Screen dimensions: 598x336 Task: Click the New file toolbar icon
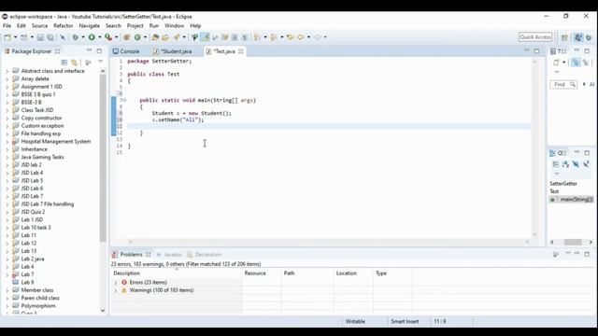click(7, 37)
